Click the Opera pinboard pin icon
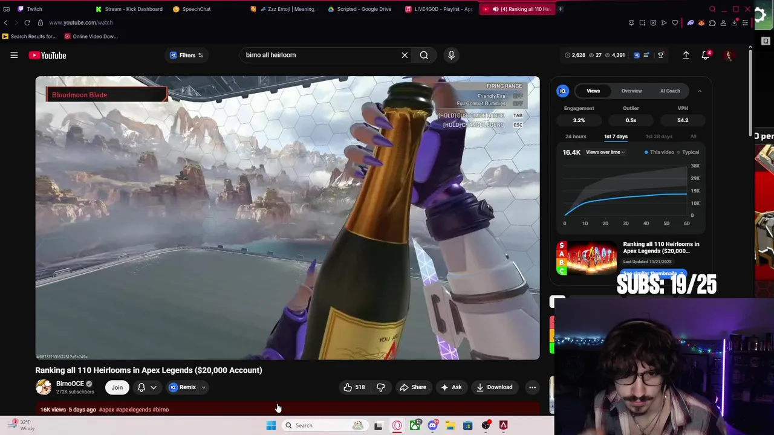 [x=631, y=23]
